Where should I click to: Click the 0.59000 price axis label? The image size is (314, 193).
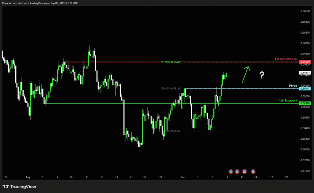(305, 96)
